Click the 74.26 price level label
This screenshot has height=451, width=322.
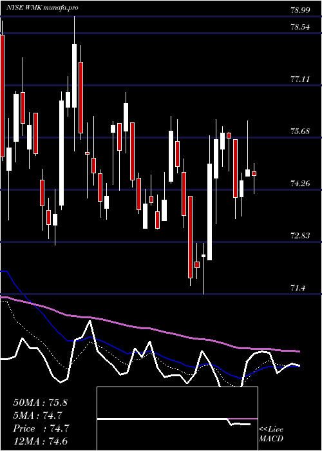coord(300,183)
